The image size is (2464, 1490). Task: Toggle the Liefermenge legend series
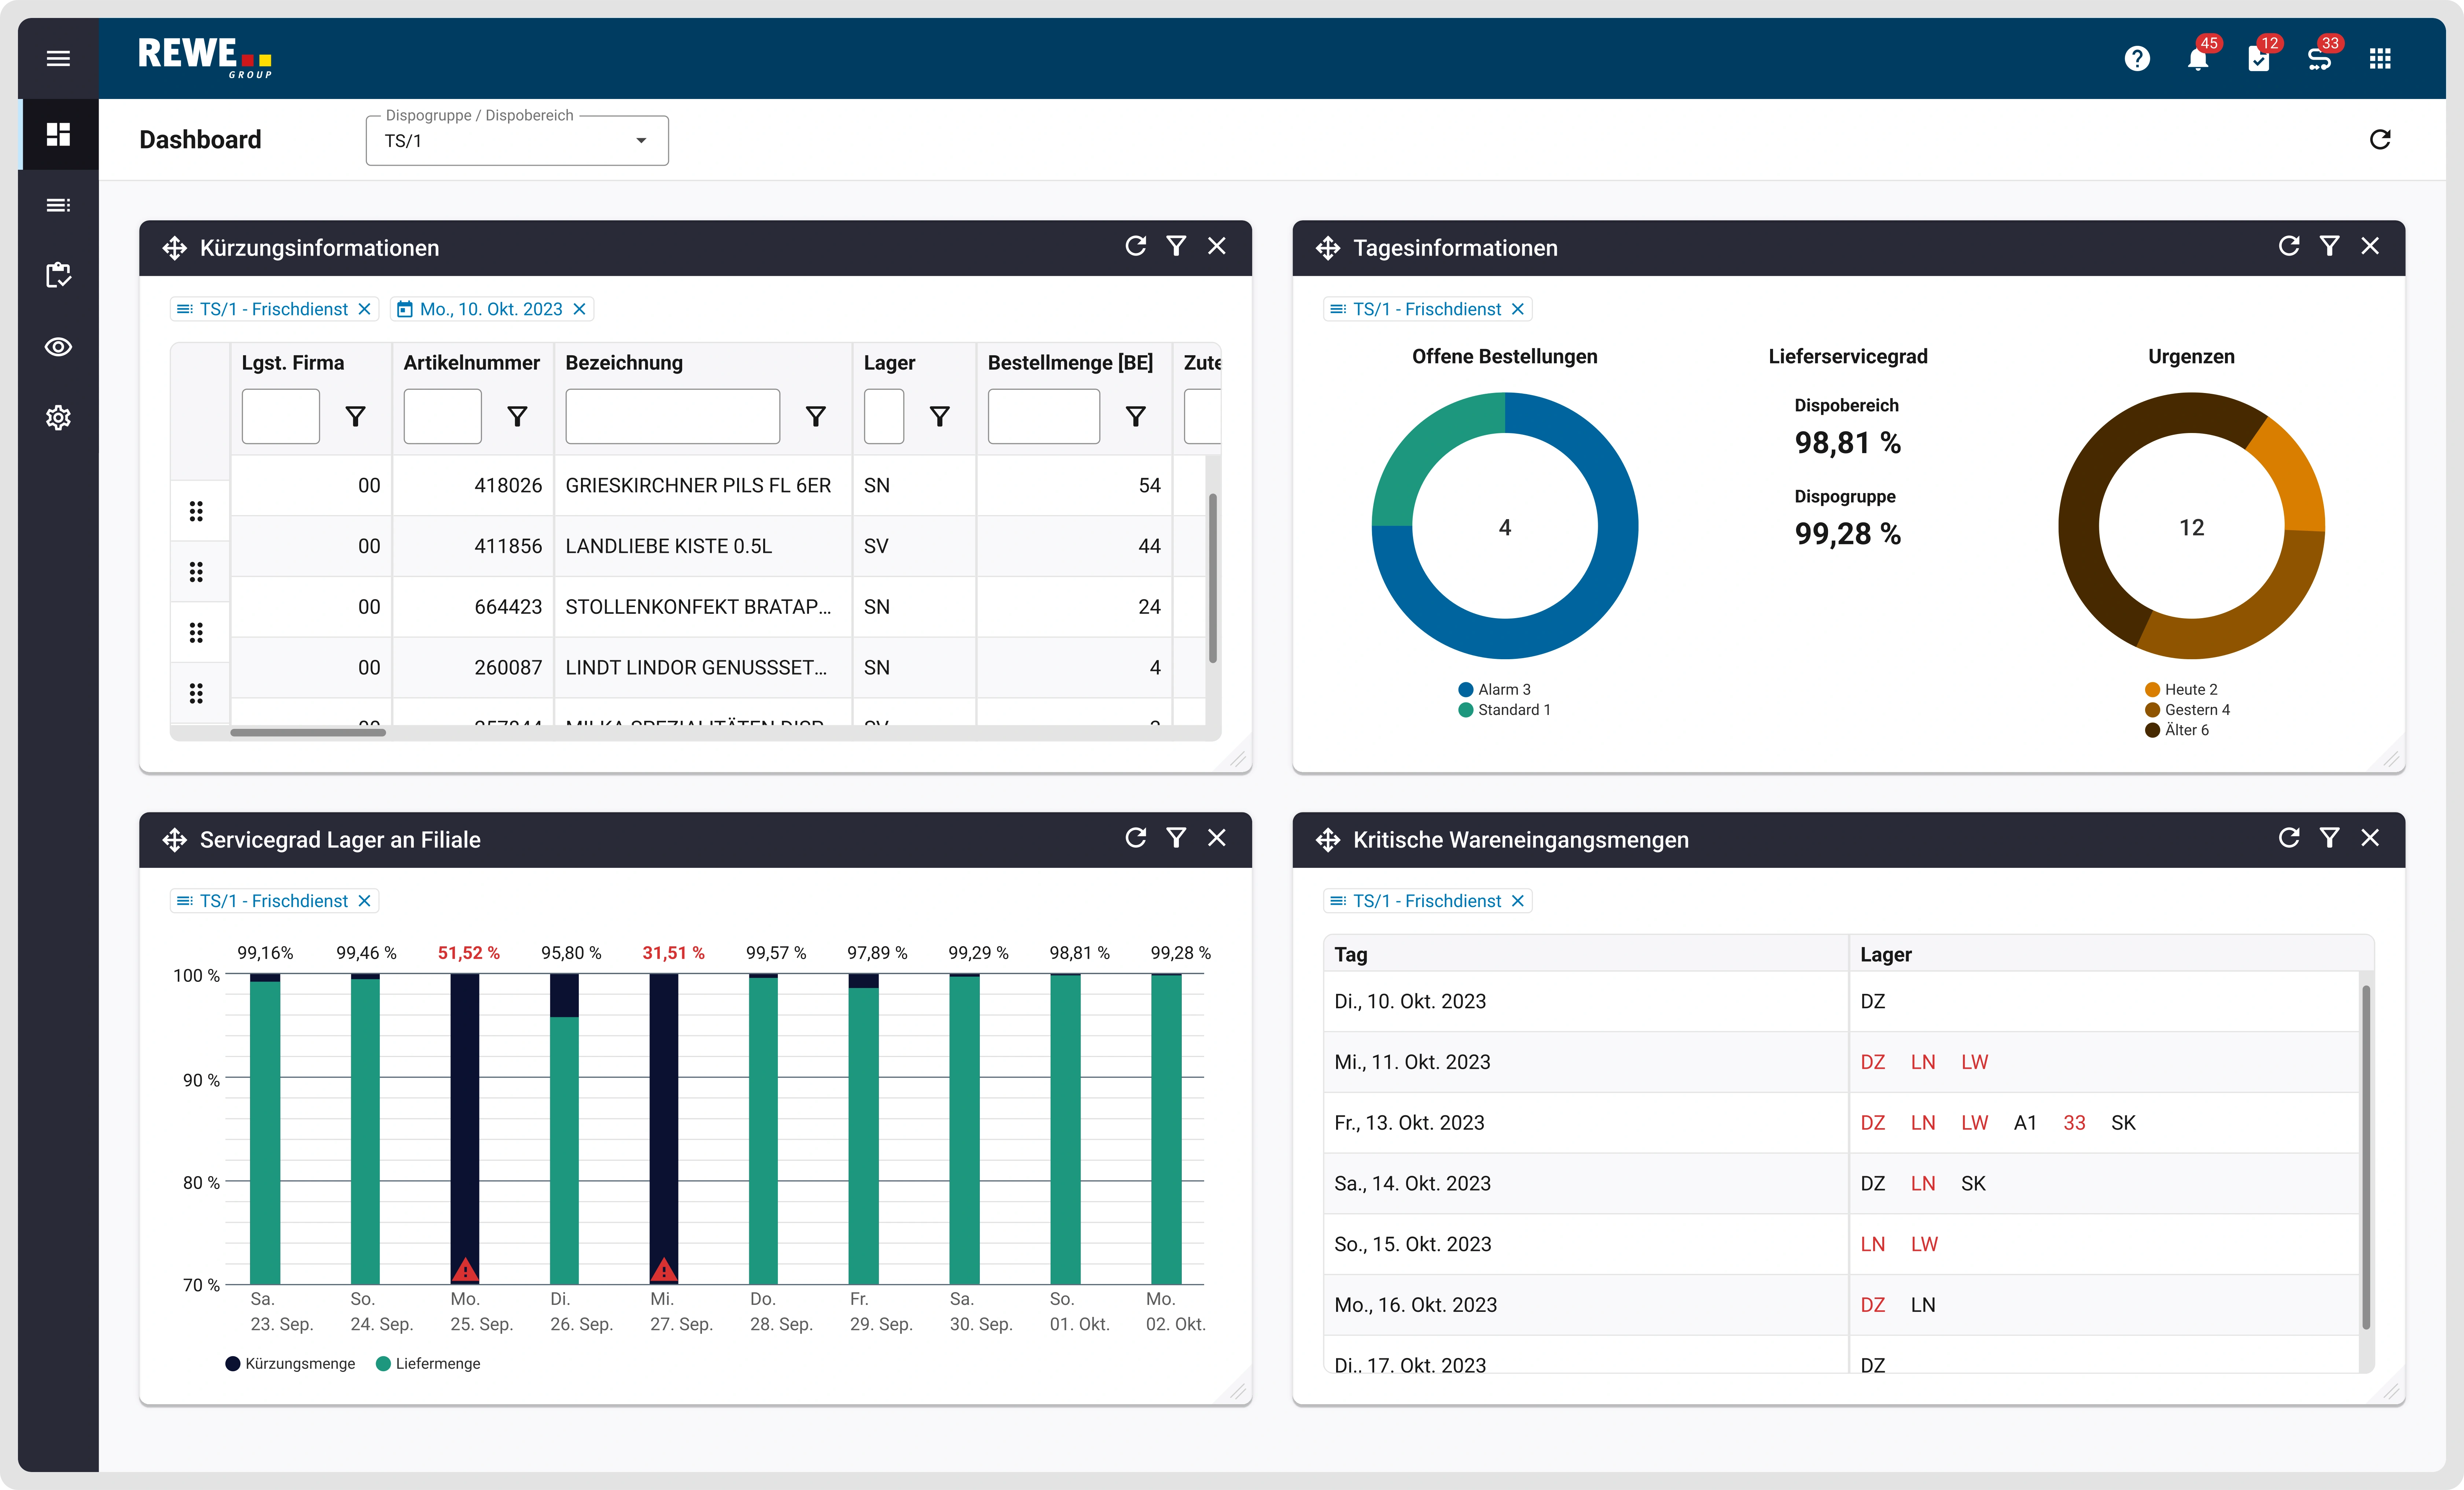point(428,1364)
